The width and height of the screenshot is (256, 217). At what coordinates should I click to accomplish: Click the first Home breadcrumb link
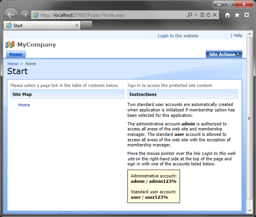[13, 64]
